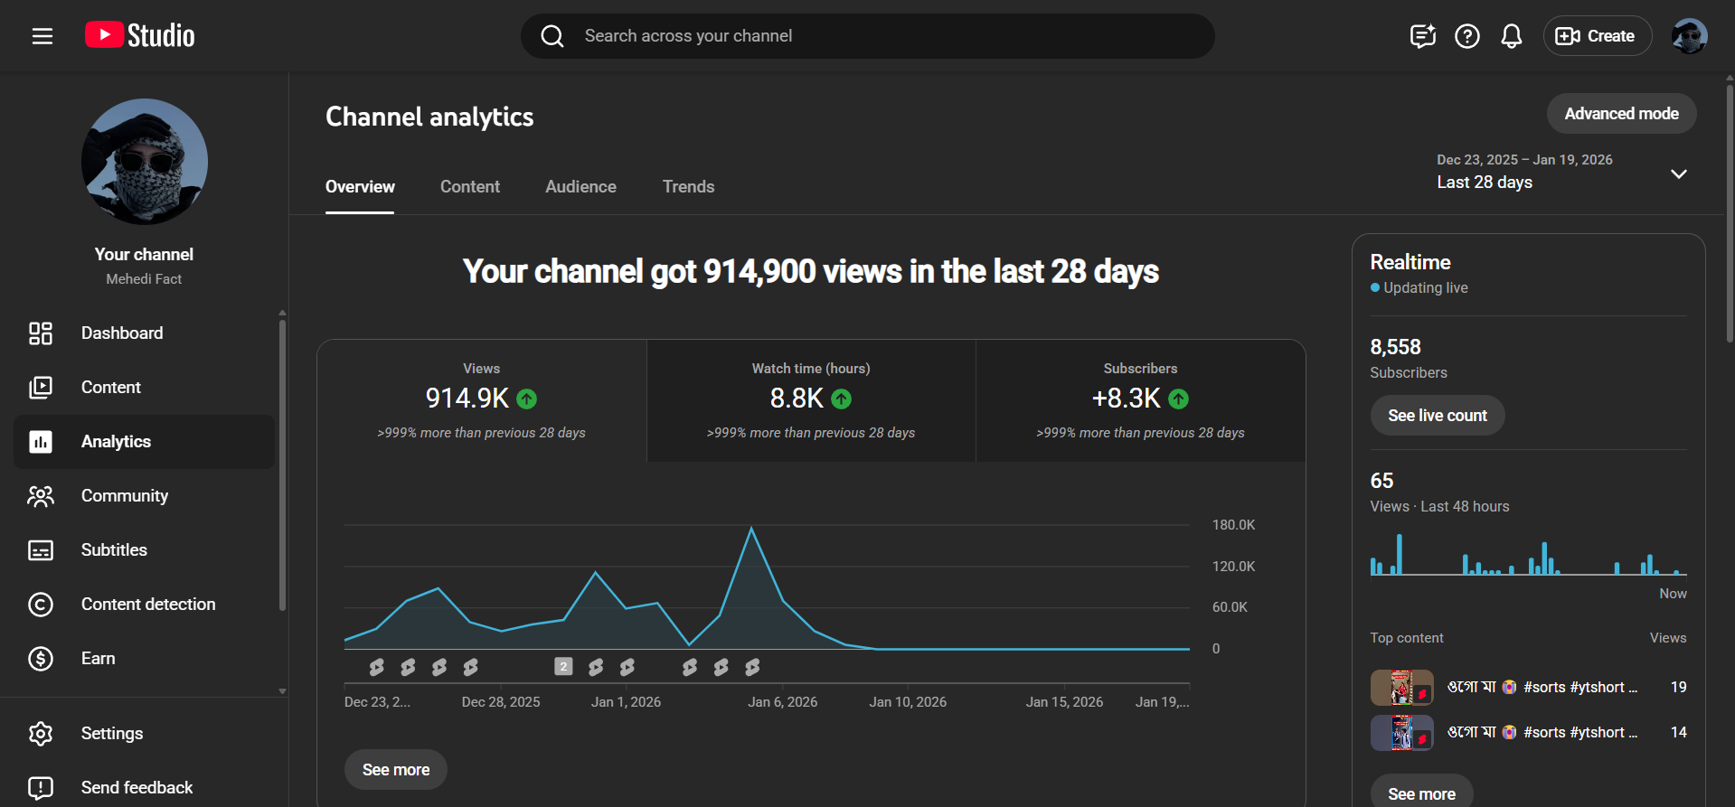The width and height of the screenshot is (1735, 807).
Task: Open the hamburger navigation menu
Action: pos(42,36)
